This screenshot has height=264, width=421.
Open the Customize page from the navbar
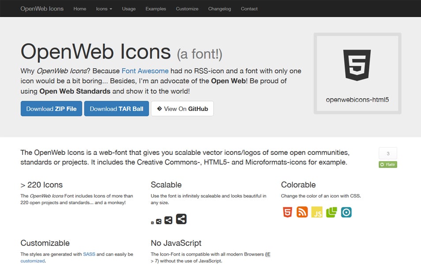click(x=187, y=8)
